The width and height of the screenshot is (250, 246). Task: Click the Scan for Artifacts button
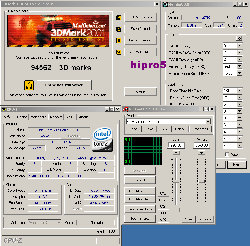(140, 209)
